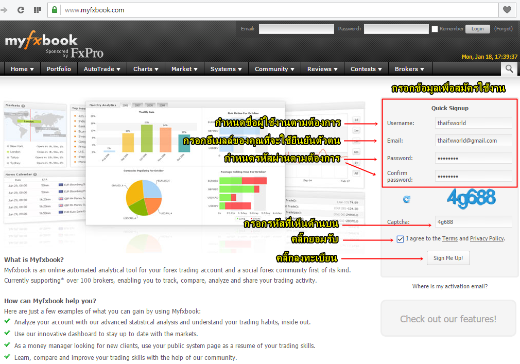This screenshot has height=364, width=520.
Task: Click the signup Username field
Action: [473, 123]
